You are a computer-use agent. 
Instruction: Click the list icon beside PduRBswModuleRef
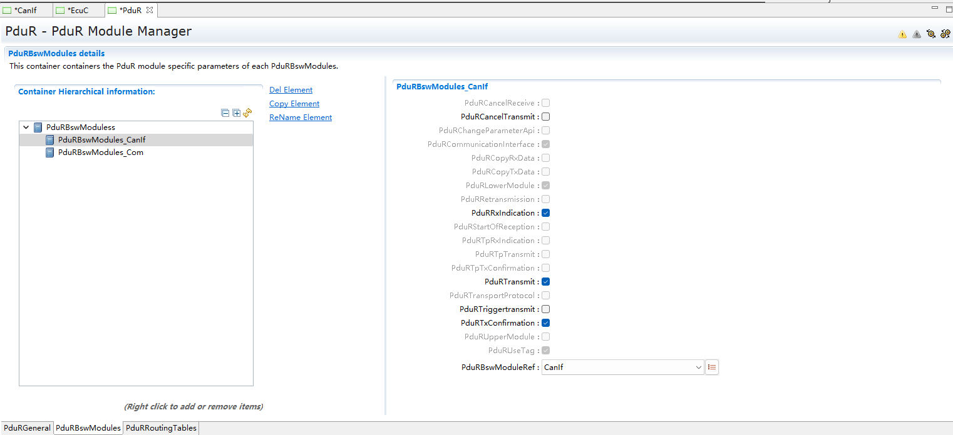(712, 367)
